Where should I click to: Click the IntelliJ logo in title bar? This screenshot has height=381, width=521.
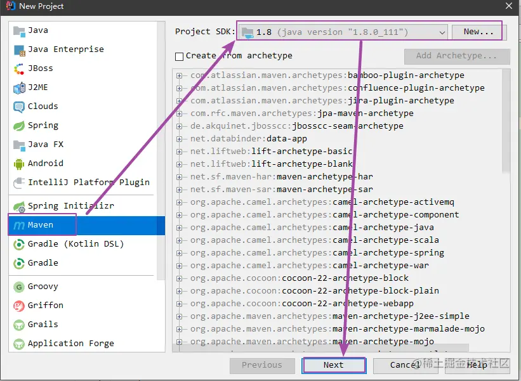pos(11,6)
